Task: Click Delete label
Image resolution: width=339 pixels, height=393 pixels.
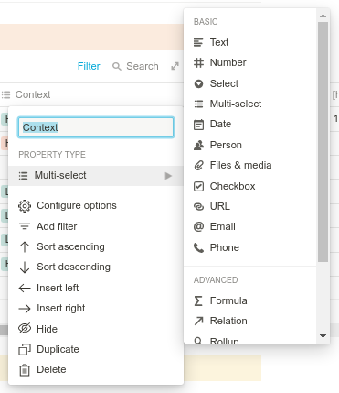Action: click(51, 369)
